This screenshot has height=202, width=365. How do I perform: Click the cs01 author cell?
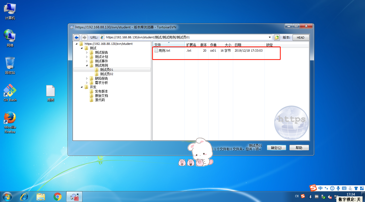213,51
